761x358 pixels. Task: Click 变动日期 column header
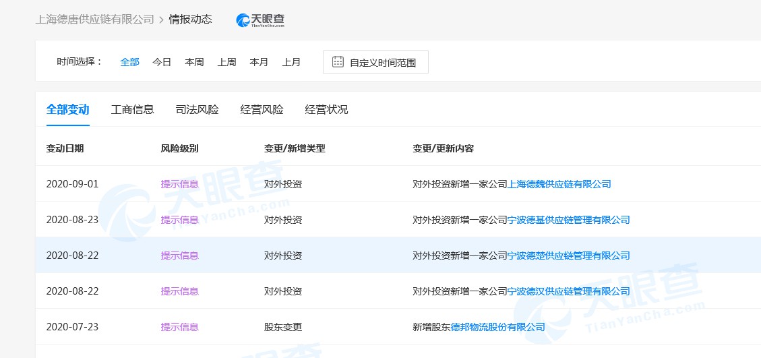(65, 148)
